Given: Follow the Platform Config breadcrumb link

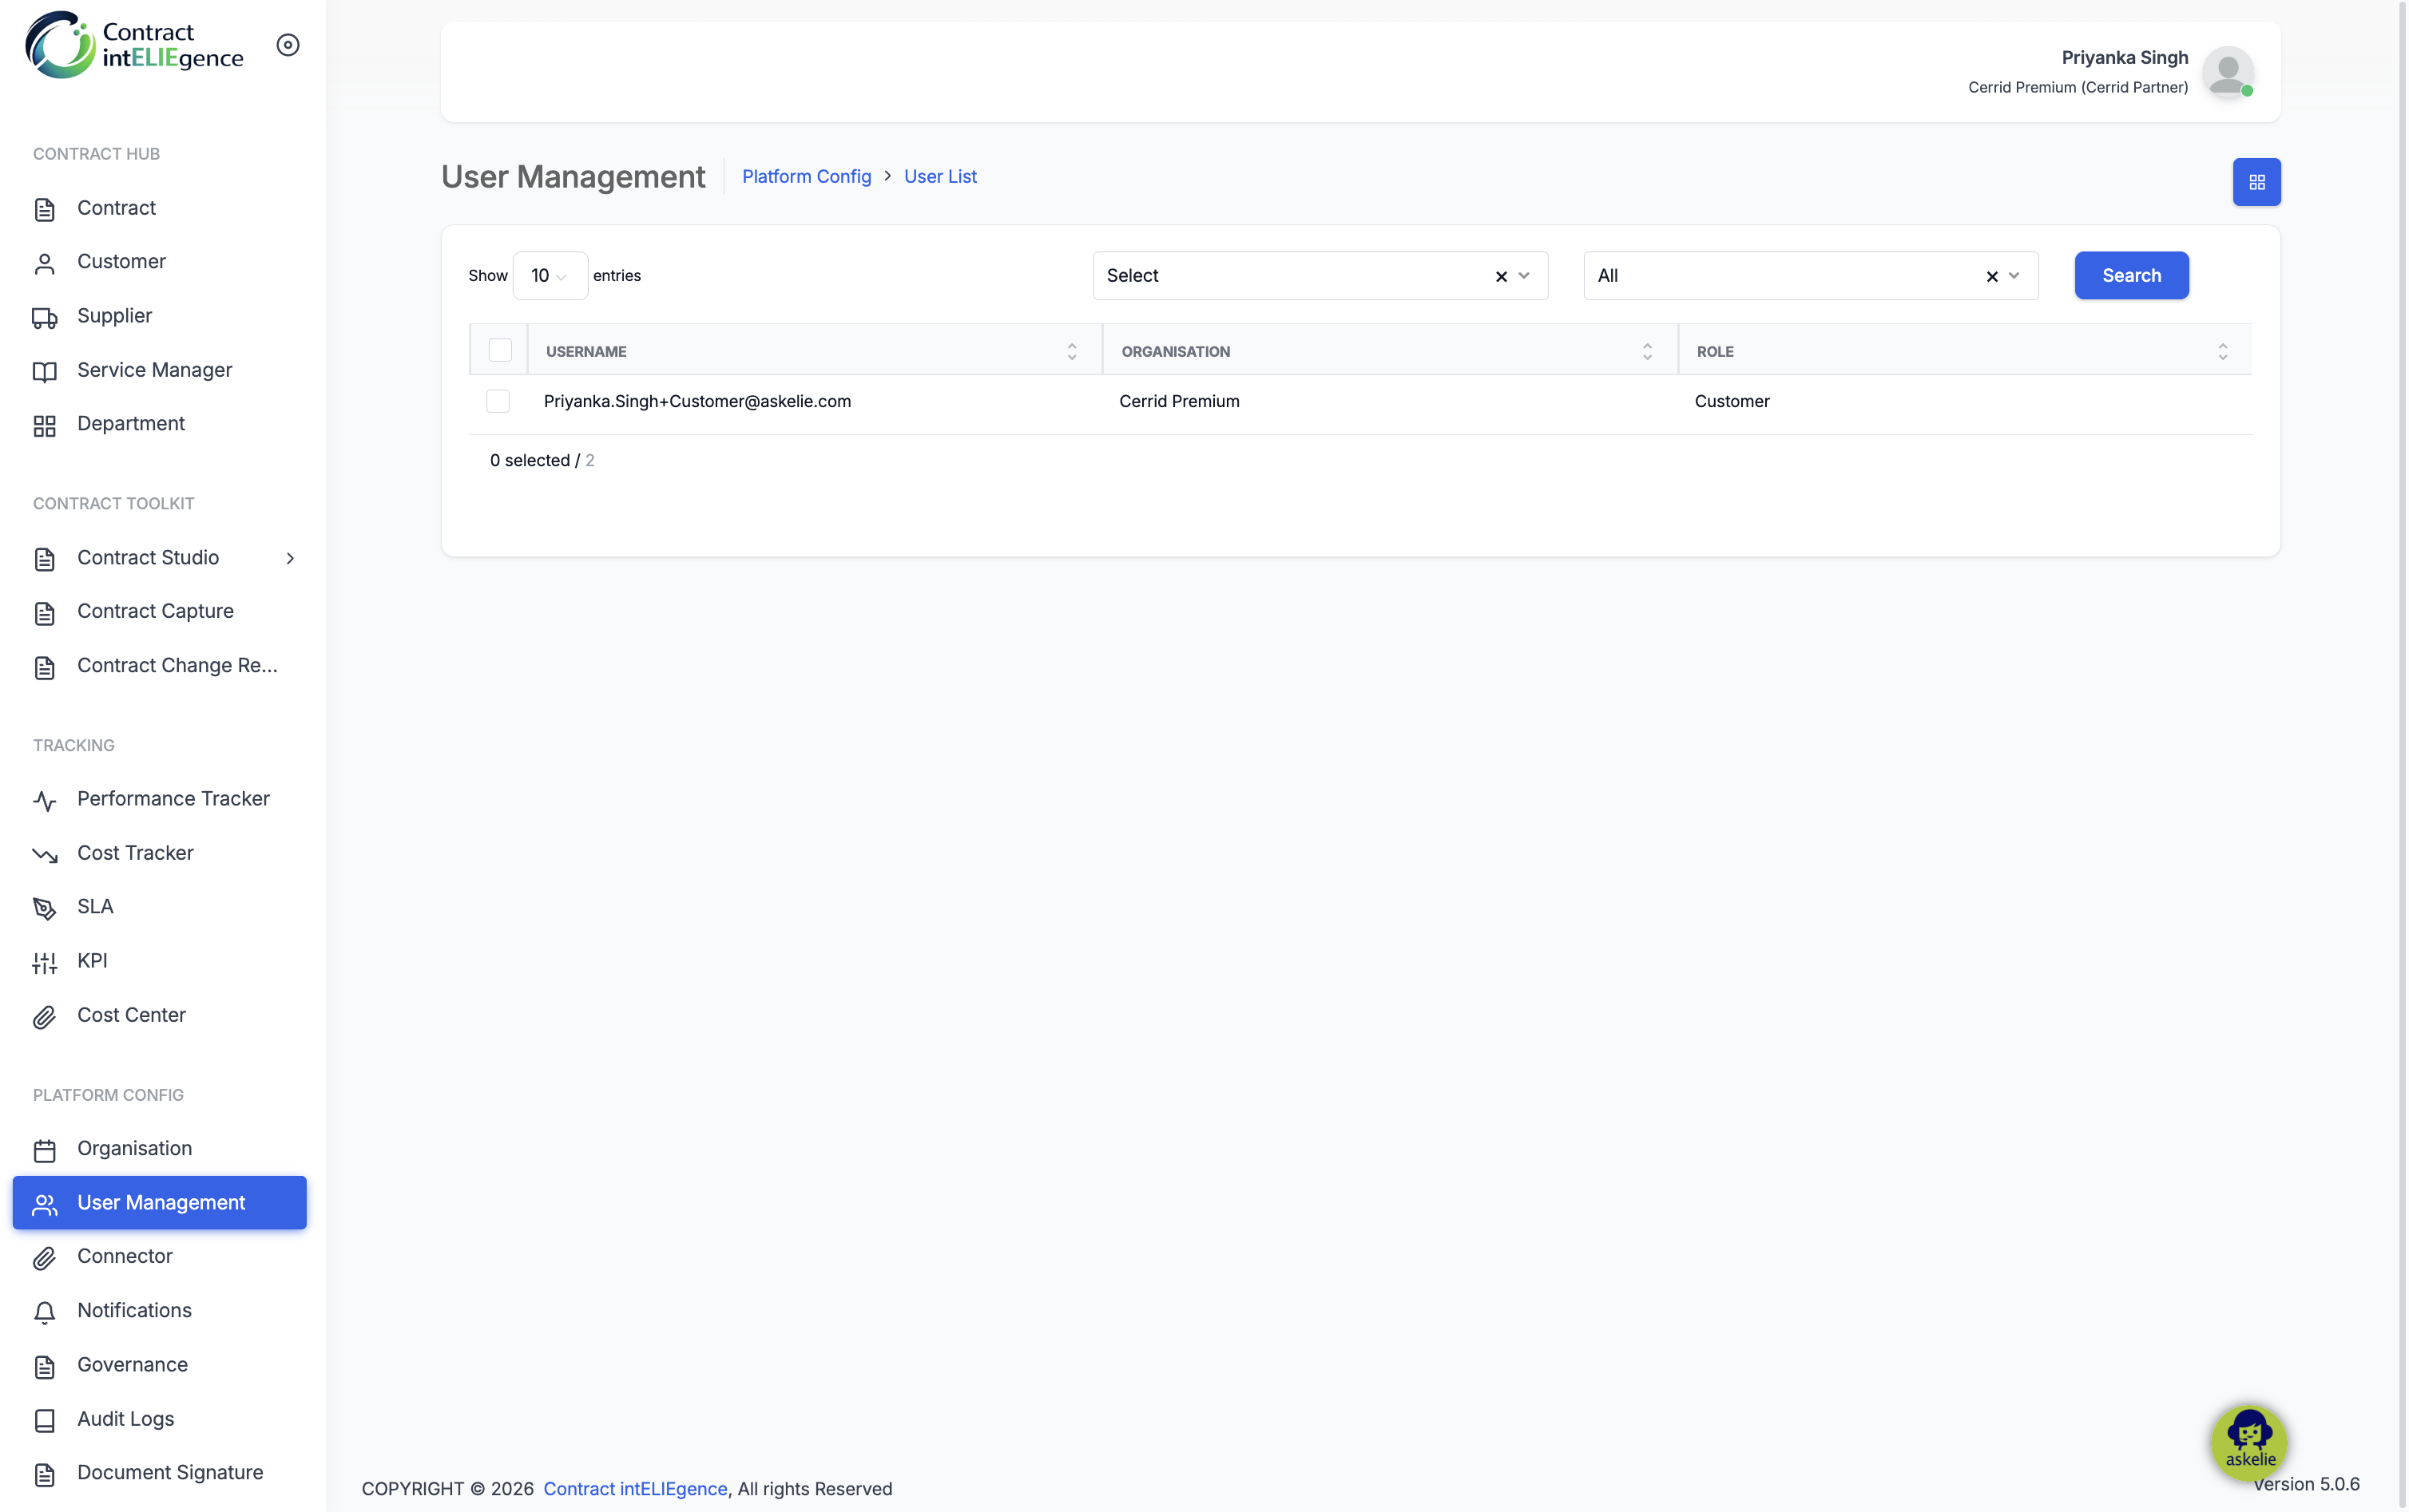Looking at the screenshot, I should click(x=807, y=176).
